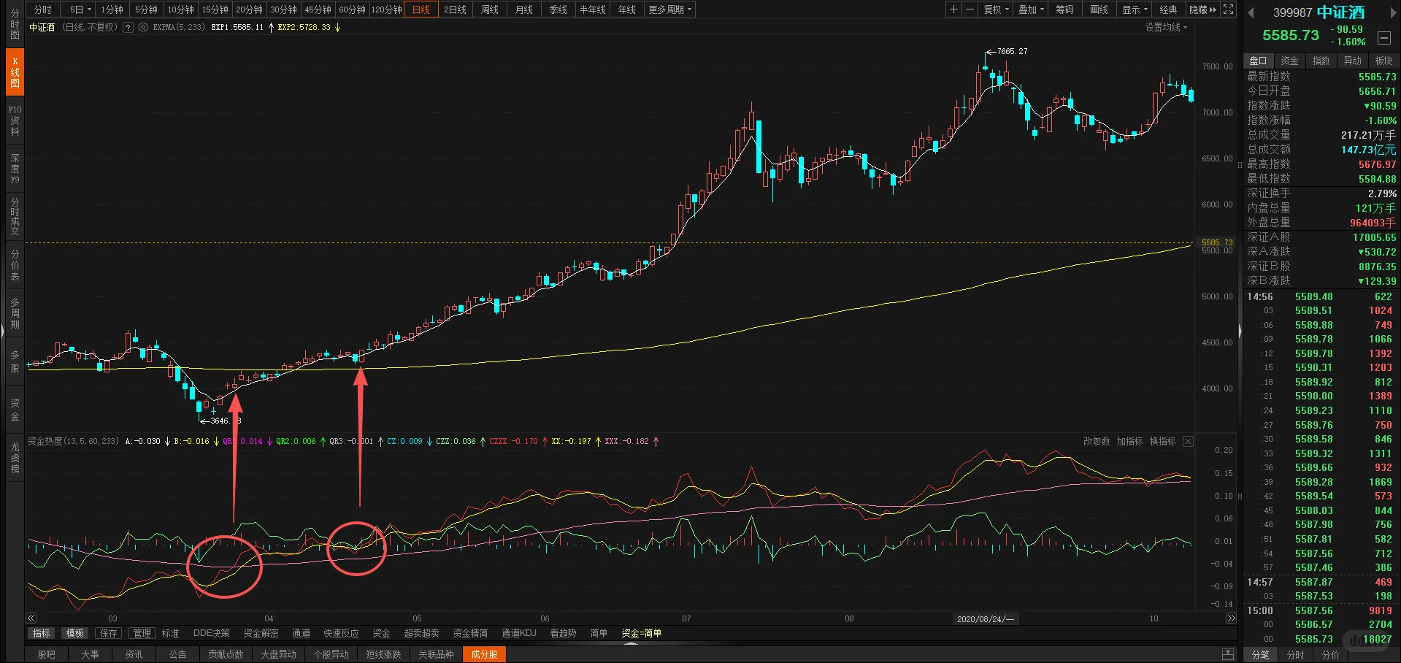The image size is (1401, 663).
Task: Switch to 周线 period
Action: coord(490,9)
